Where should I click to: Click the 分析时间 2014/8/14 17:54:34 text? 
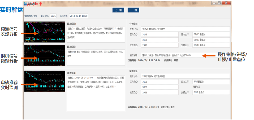144,60
